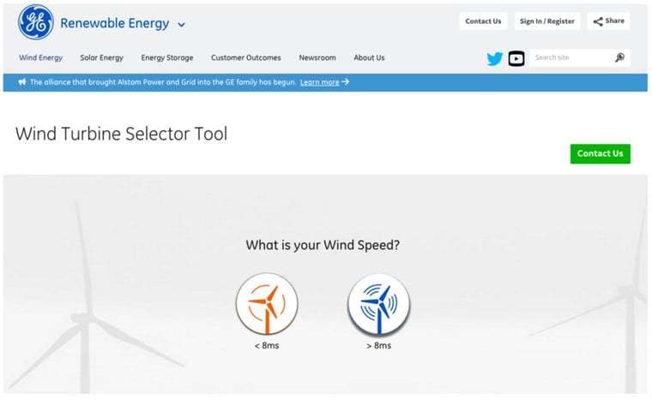This screenshot has width=652, height=400.
Task: Open the About Us menu
Action: (369, 58)
